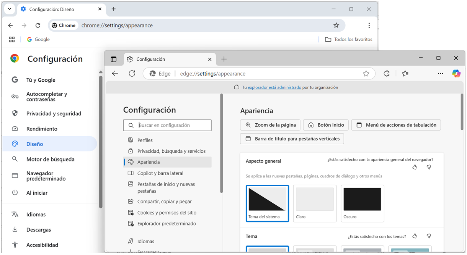Select the teal theme swatch under Tema
The height and width of the screenshot is (255, 467).
click(410, 249)
